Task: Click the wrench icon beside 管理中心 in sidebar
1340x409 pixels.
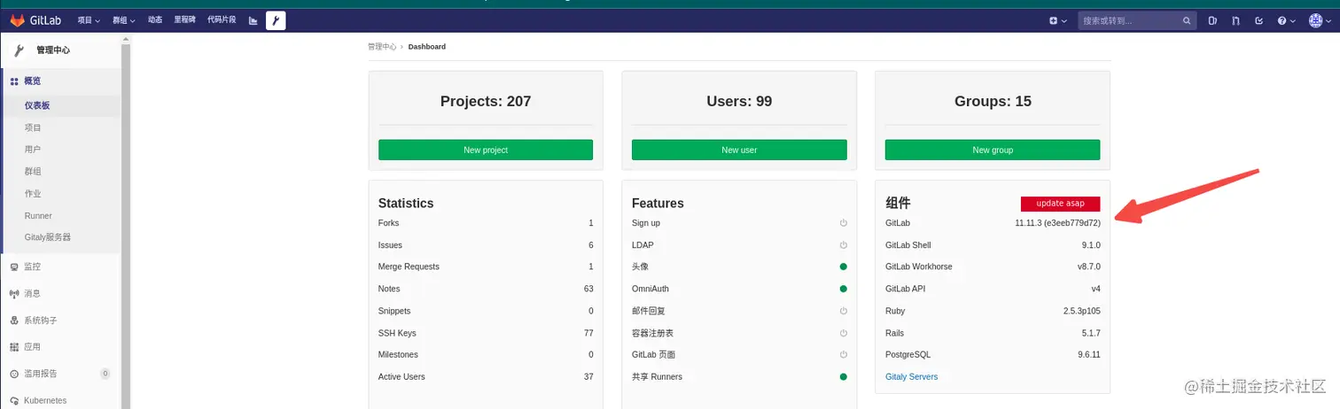Action: pyautogui.click(x=18, y=50)
